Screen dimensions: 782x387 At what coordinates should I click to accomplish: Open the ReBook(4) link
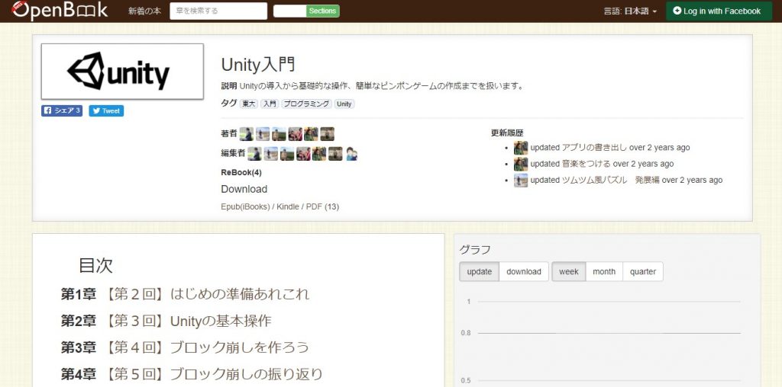241,173
